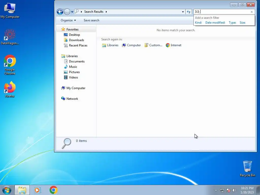Open the Organize menu

(x=68, y=20)
